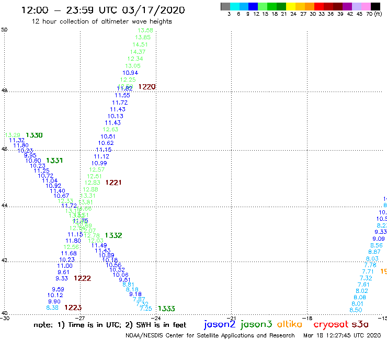Select the wave height value 9.18

point(135,294)
